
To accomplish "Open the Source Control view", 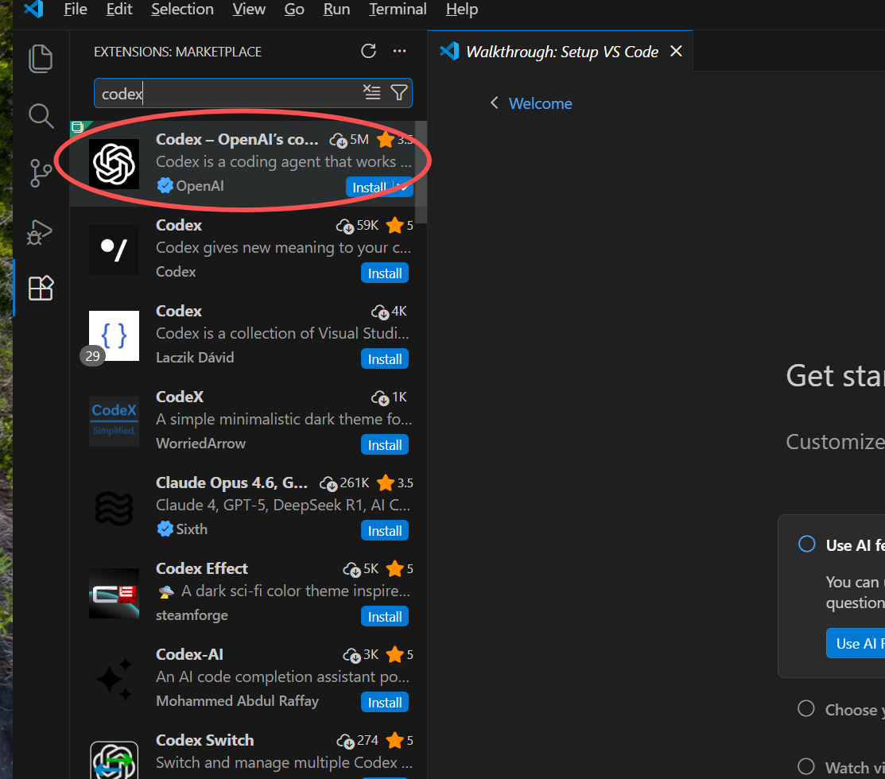I will tap(41, 173).
